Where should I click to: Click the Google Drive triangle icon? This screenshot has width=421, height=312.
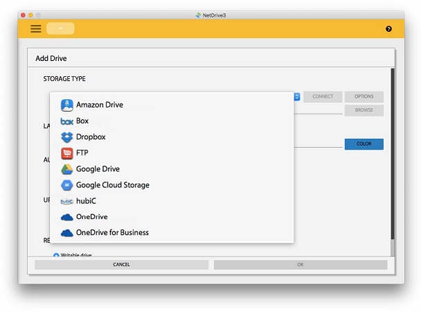(x=67, y=169)
